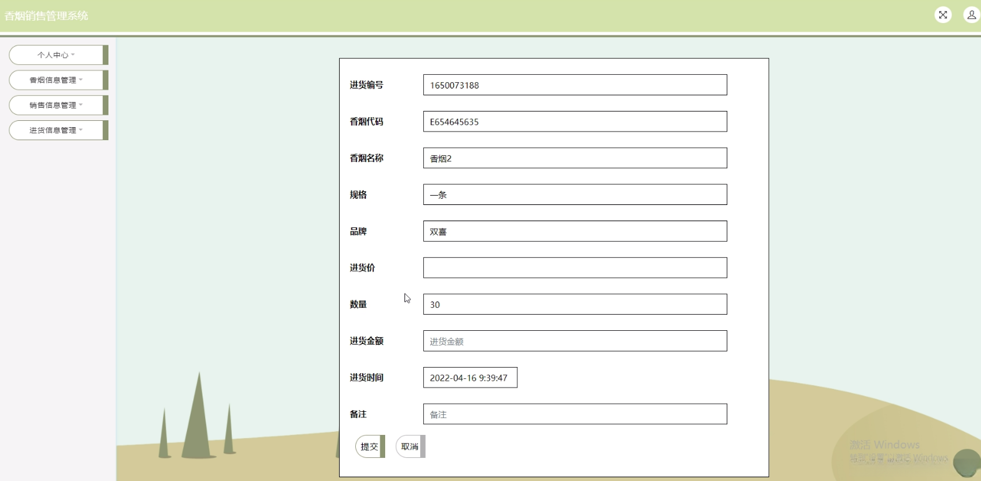Click the 进货金额 field label
This screenshot has height=481, width=981.
pyautogui.click(x=366, y=341)
